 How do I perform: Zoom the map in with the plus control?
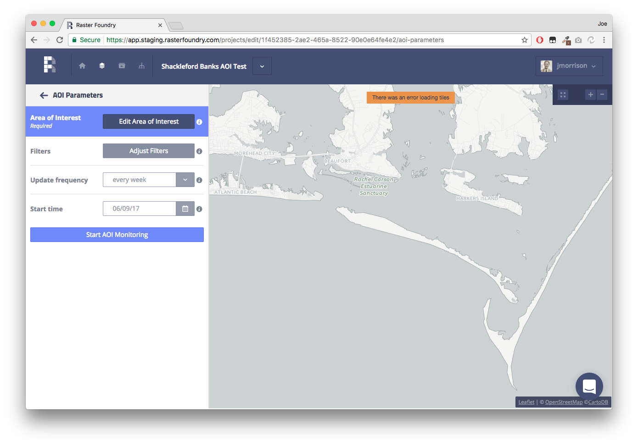click(590, 94)
